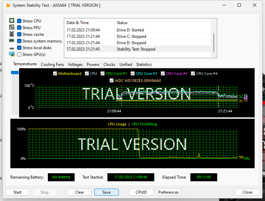This screenshot has height=201, width=265.
Task: Uncheck the Stress CPU checkbox
Action: click(x=19, y=21)
